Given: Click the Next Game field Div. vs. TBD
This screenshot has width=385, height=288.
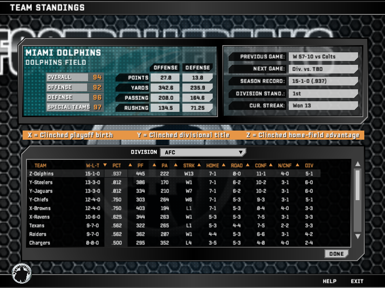Looking at the screenshot, I should (x=323, y=69).
